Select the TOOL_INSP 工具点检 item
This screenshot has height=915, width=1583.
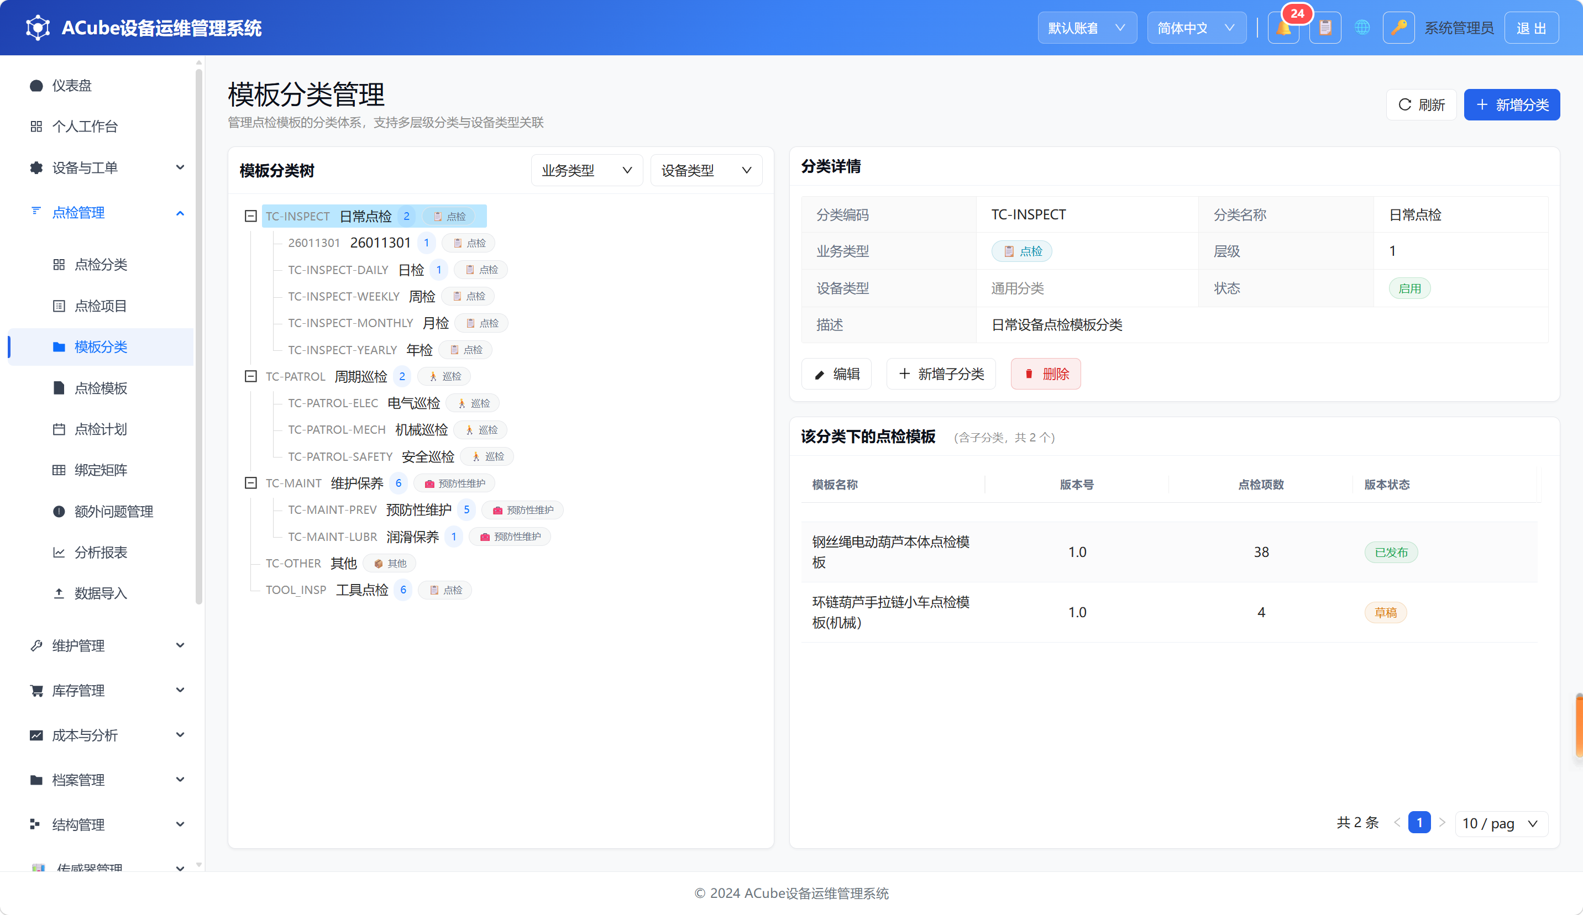[x=368, y=590]
